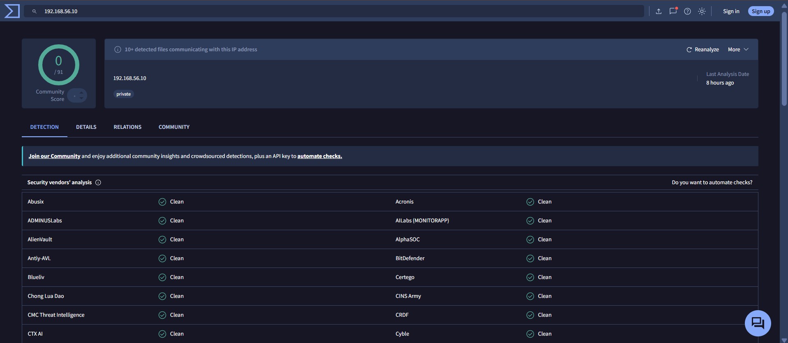The image size is (788, 343).
Task: Open the upload file icon
Action: [x=659, y=11]
